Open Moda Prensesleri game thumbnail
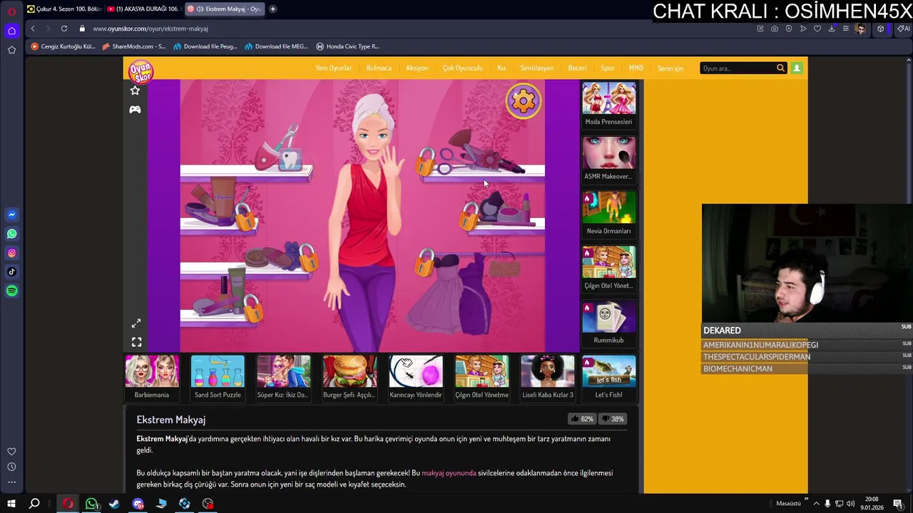This screenshot has height=513, width=913. click(608, 105)
